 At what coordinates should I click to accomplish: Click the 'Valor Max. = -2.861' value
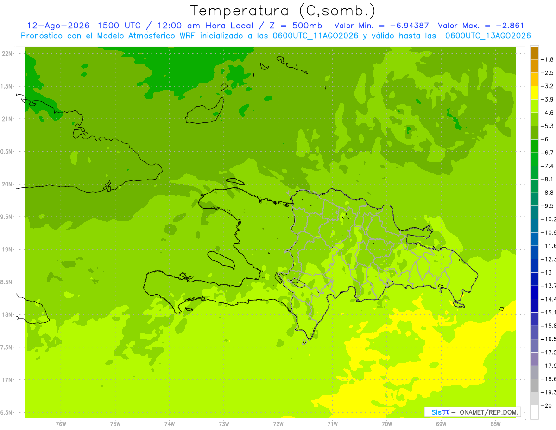pyautogui.click(x=481, y=26)
